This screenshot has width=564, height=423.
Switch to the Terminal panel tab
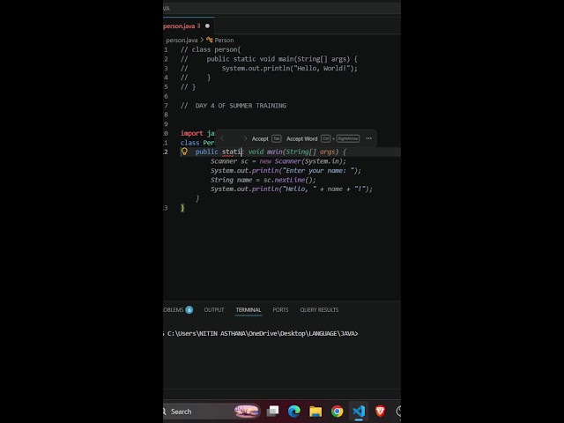pyautogui.click(x=249, y=309)
